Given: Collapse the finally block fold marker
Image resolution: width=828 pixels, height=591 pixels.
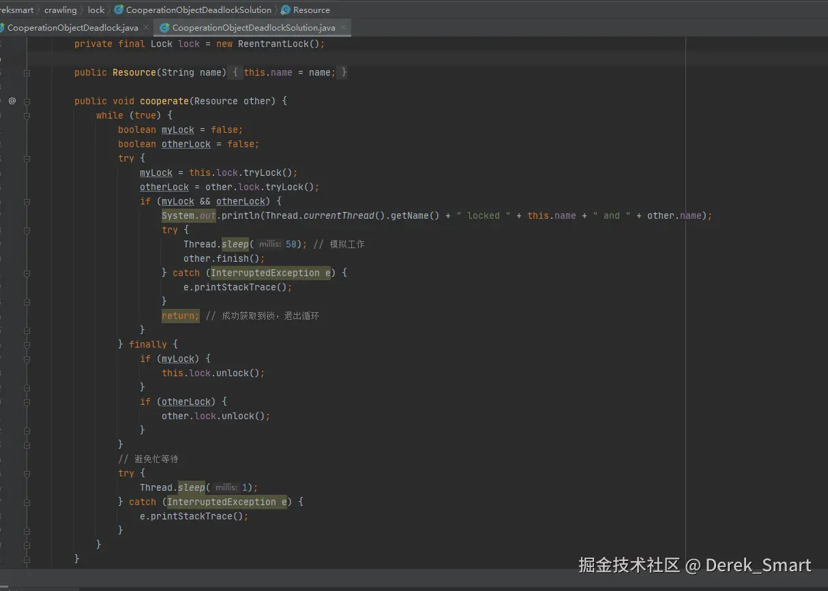Looking at the screenshot, I should click(27, 344).
